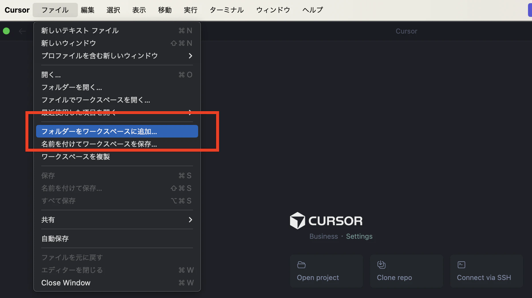Viewport: 532px width, 298px height.
Task: Open the 編集 menu
Action: pyautogui.click(x=88, y=10)
